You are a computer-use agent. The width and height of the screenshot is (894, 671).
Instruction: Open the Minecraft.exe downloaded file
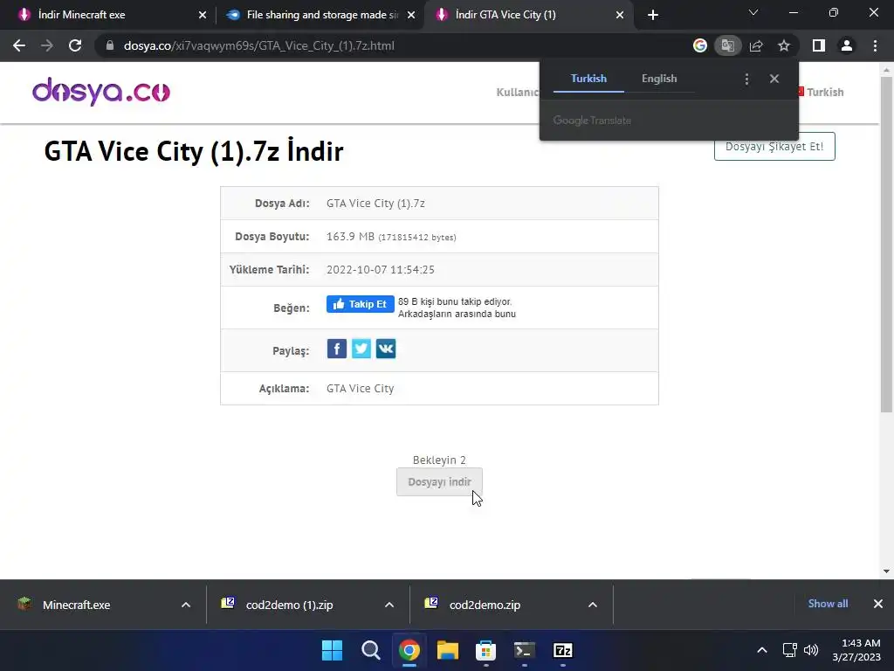(x=77, y=605)
